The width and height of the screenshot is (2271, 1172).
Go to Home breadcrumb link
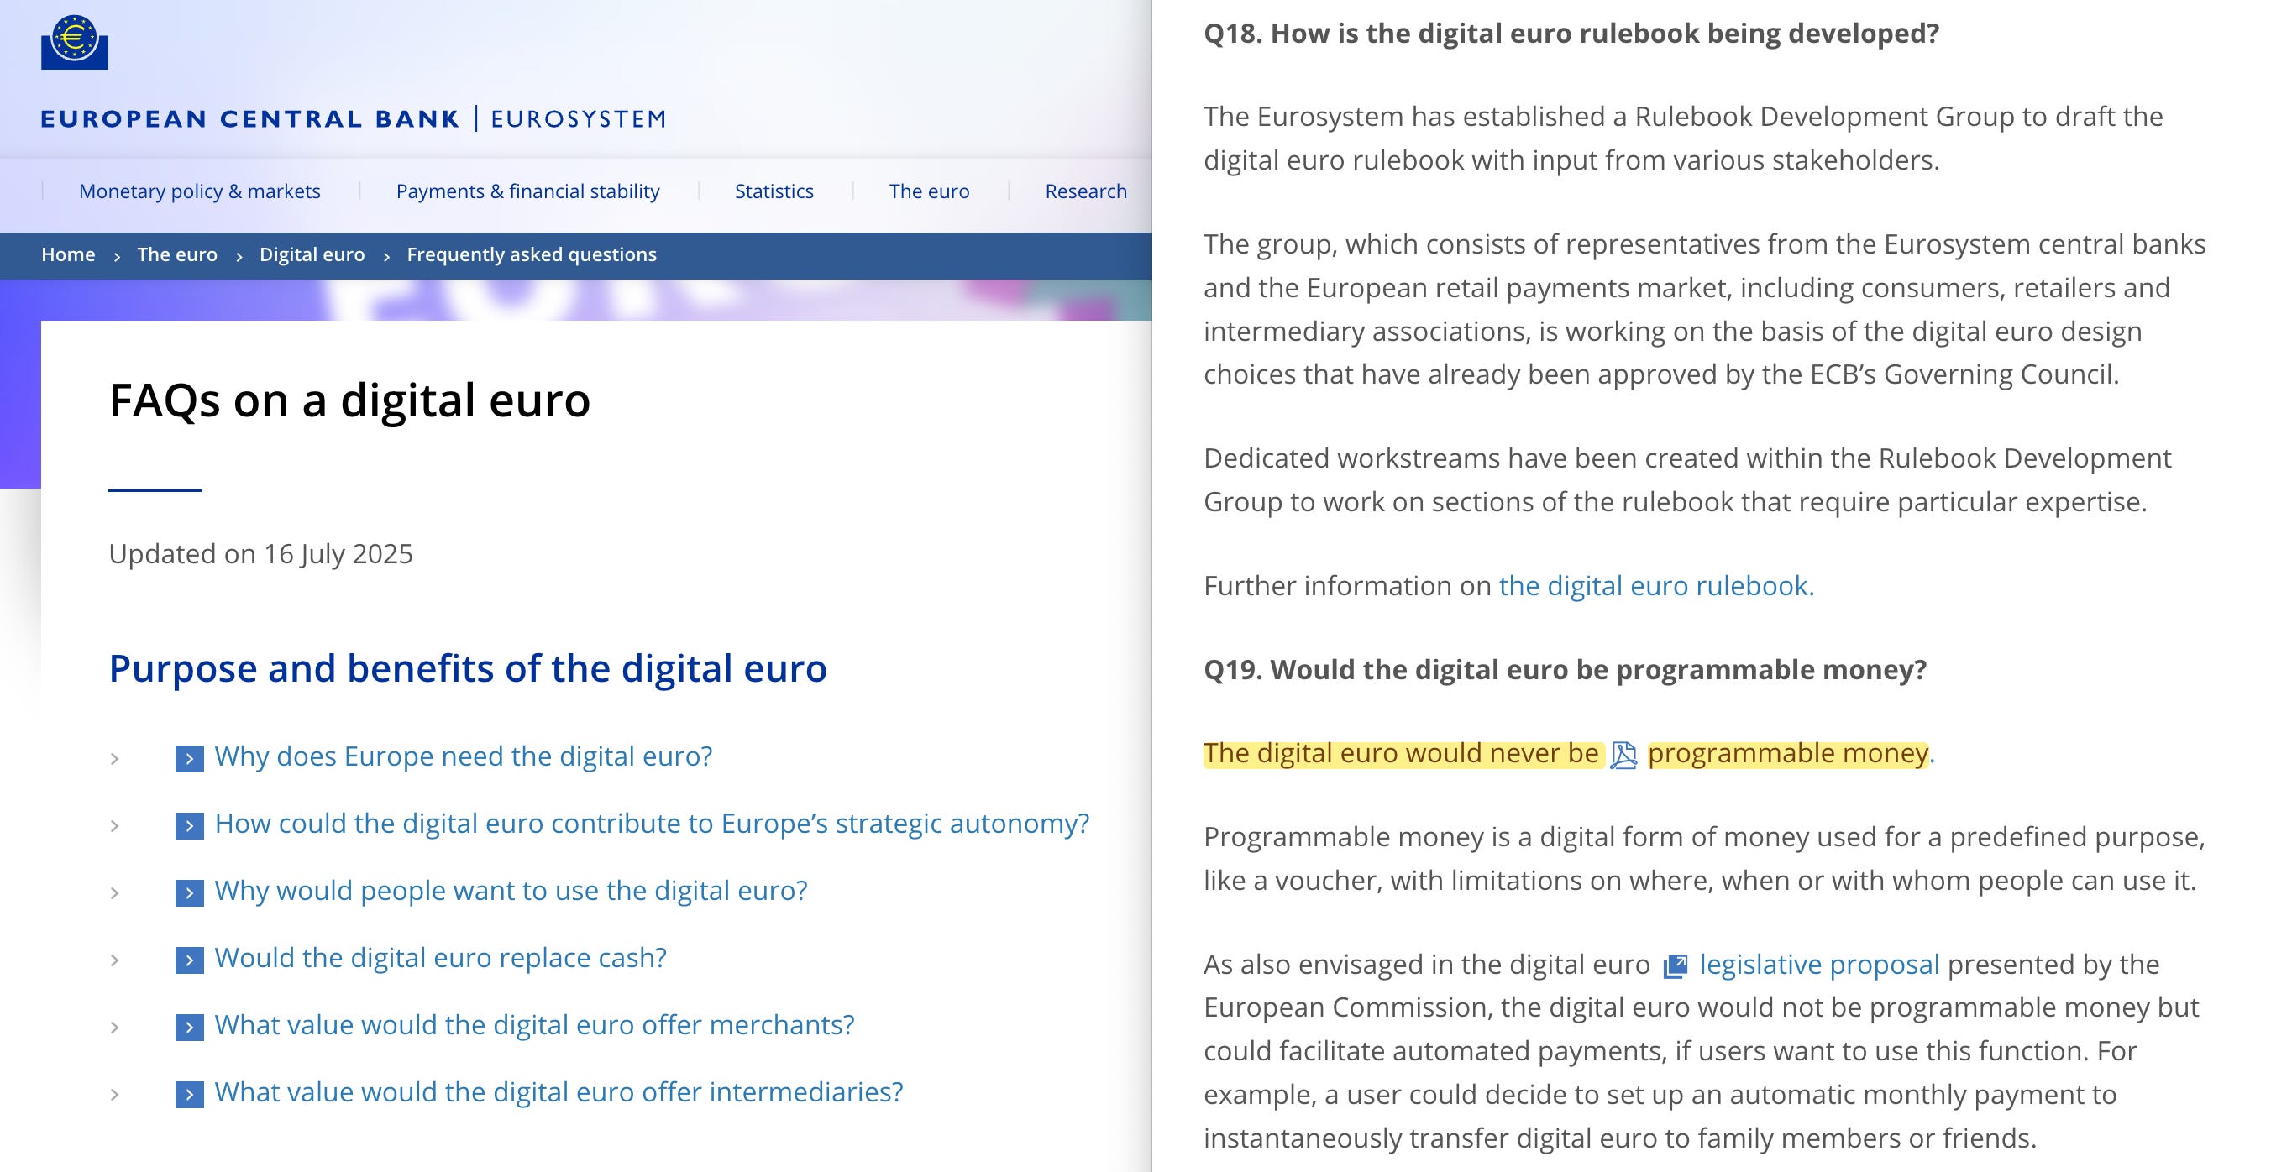click(x=68, y=254)
